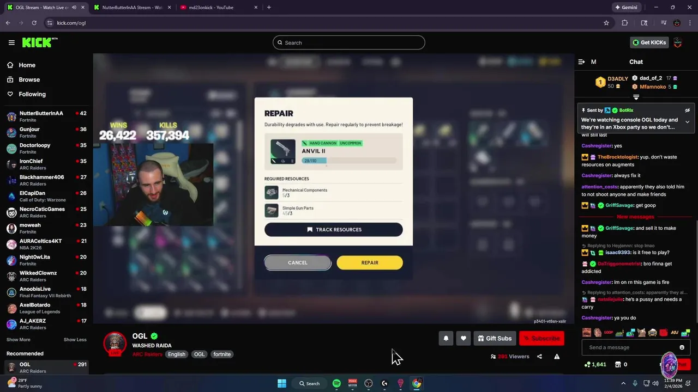
Task: Open the volume tray icon
Action: point(657,383)
